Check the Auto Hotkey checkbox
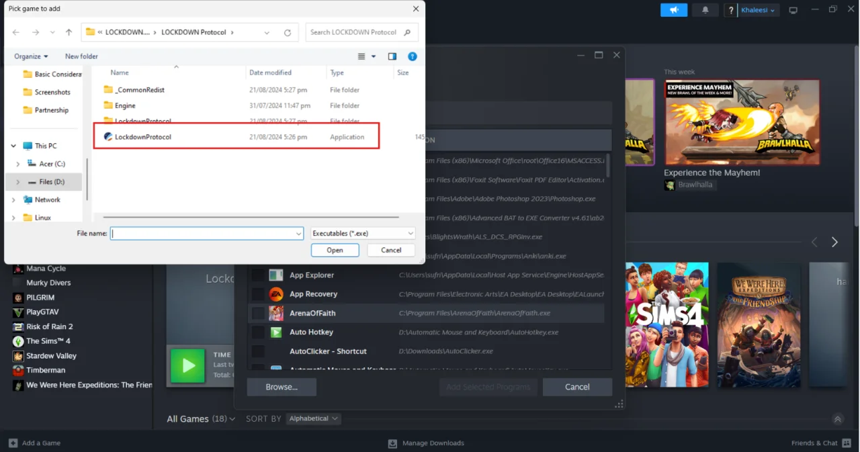 258,332
